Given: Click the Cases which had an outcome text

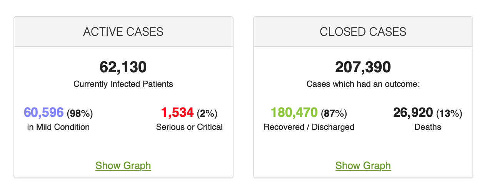Looking at the screenshot, I should pos(363,84).
